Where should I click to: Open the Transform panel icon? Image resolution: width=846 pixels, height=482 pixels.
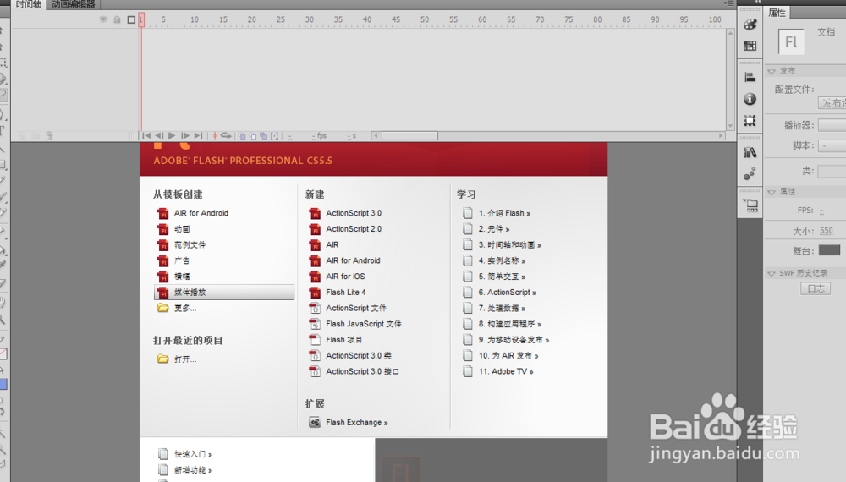click(x=750, y=121)
